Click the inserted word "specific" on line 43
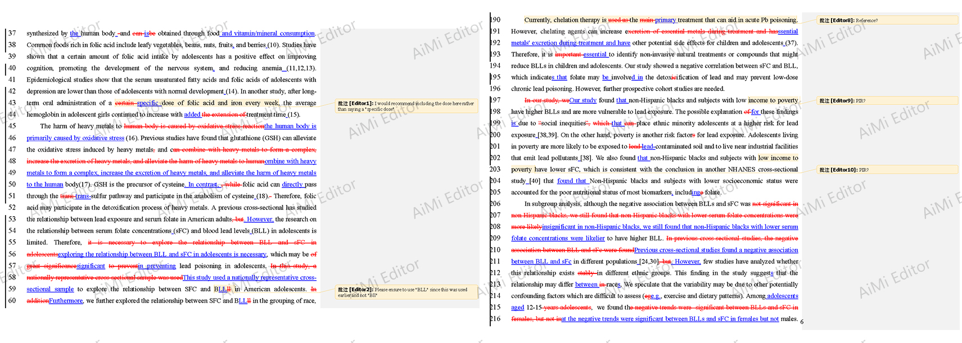The width and height of the screenshot is (962, 343). (x=148, y=103)
